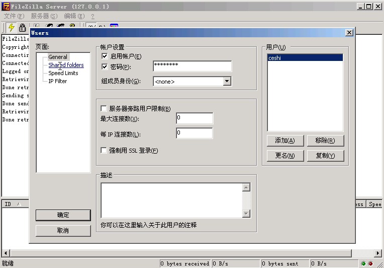
Task: Click main window horizontal scrollbar left arrow
Action: [x=6, y=253]
